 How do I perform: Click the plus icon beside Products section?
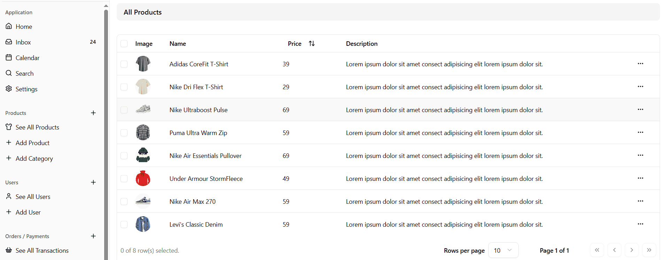pos(93,113)
